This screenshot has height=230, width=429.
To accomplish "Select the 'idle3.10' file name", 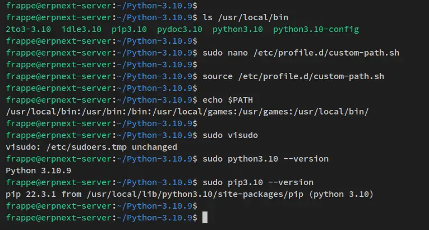I will coord(81,29).
